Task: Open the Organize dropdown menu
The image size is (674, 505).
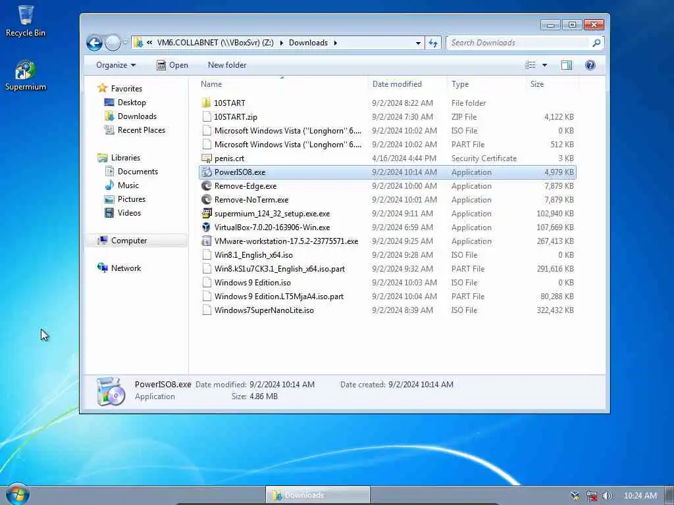Action: (116, 65)
